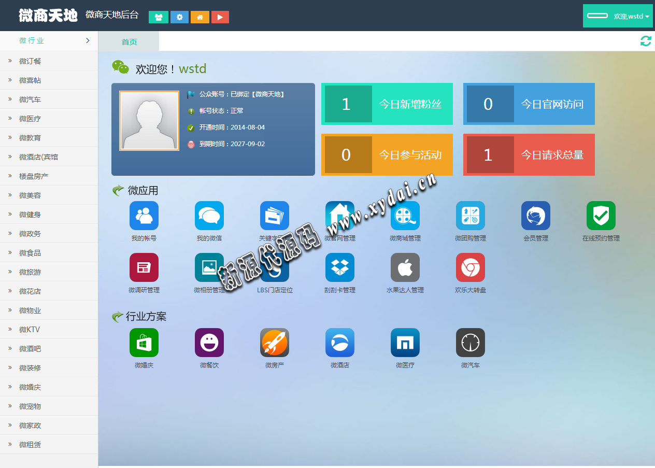Open the 刮刮卡管理 app icon
The height and width of the screenshot is (468, 655).
tap(340, 267)
